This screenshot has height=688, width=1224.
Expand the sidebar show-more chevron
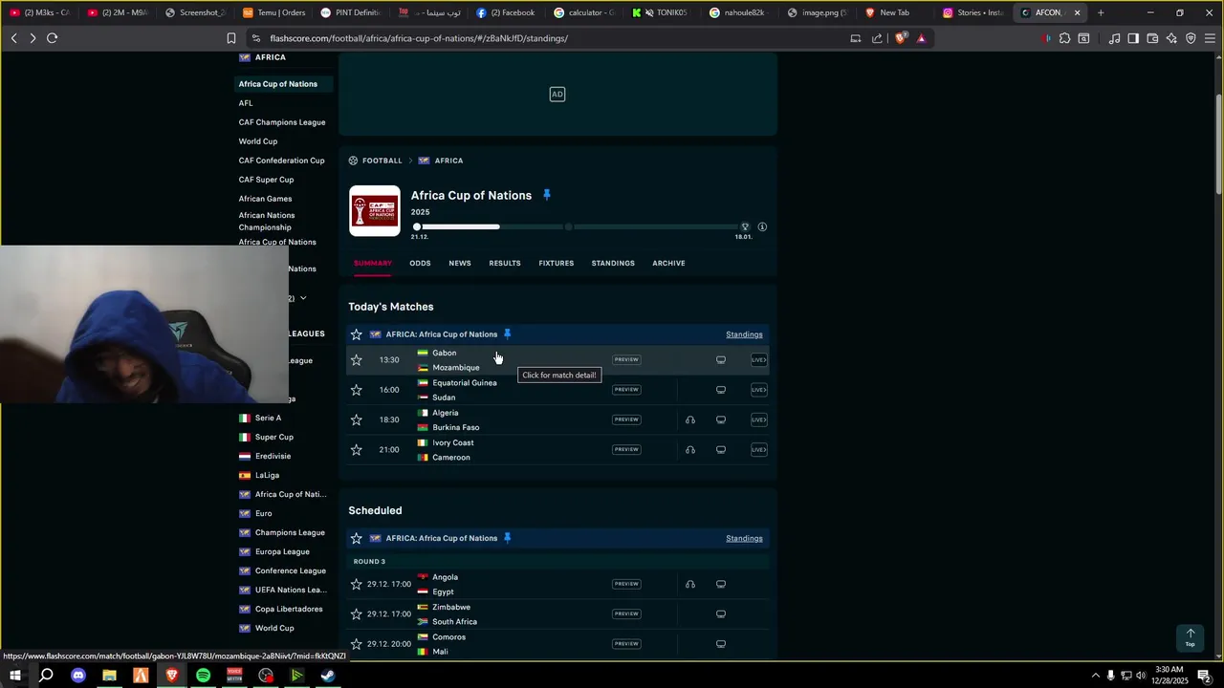tap(303, 298)
